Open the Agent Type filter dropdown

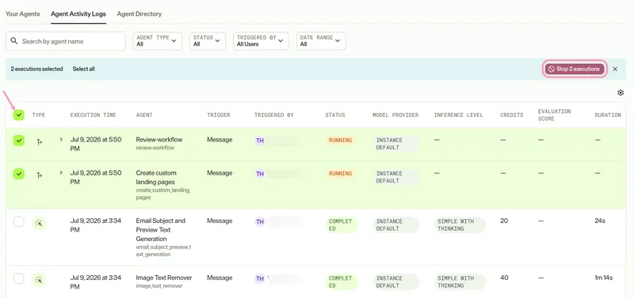[x=157, y=41]
